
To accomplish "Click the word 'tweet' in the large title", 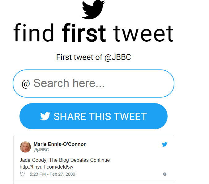I will 143,33.
